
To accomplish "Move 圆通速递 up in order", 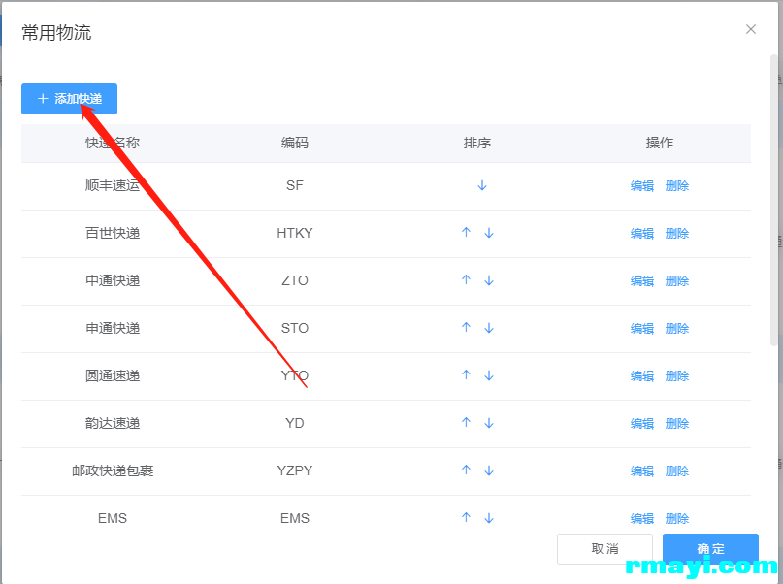I will point(466,374).
